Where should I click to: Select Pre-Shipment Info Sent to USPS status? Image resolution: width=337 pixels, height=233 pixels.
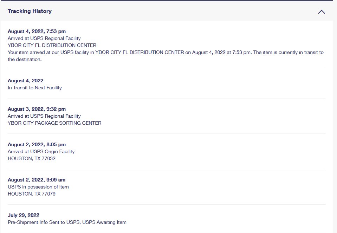click(67, 222)
